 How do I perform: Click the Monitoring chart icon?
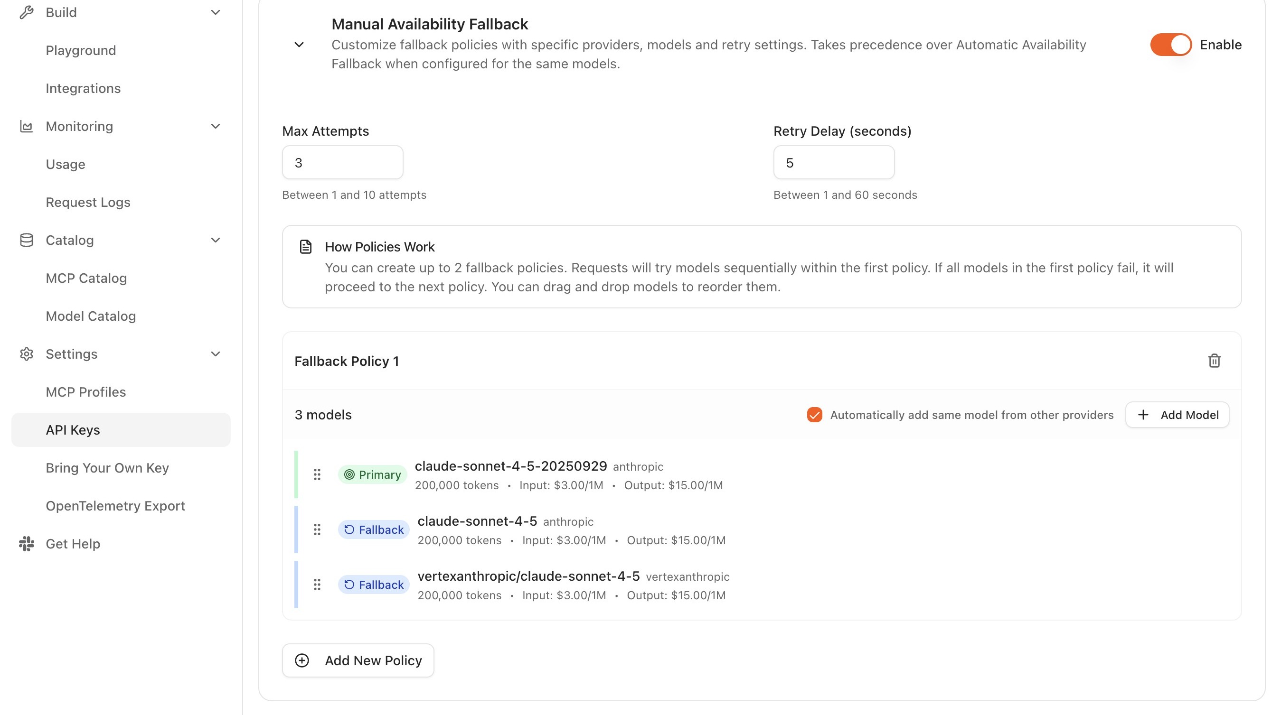tap(27, 126)
